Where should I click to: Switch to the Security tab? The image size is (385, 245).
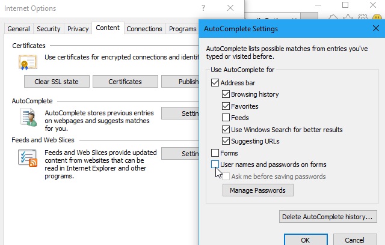[49, 29]
